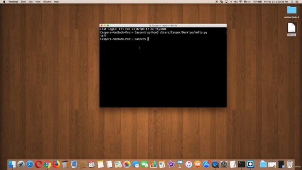Close the Terminal window with red button

pyautogui.click(x=101, y=25)
